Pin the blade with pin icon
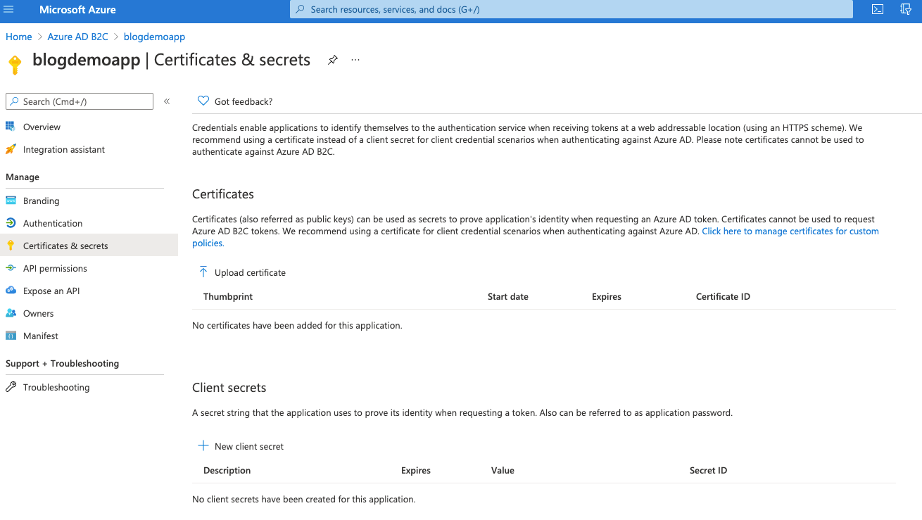This screenshot has height=520, width=922. point(333,61)
